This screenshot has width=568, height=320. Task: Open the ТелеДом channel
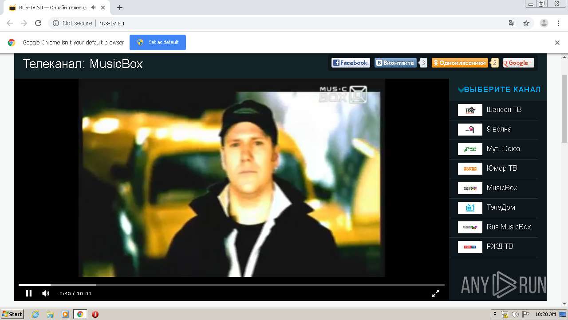click(501, 208)
